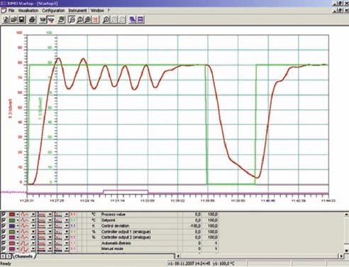Click the new document toolbar icon
This screenshot has width=349, height=267.
pyautogui.click(x=6, y=20)
